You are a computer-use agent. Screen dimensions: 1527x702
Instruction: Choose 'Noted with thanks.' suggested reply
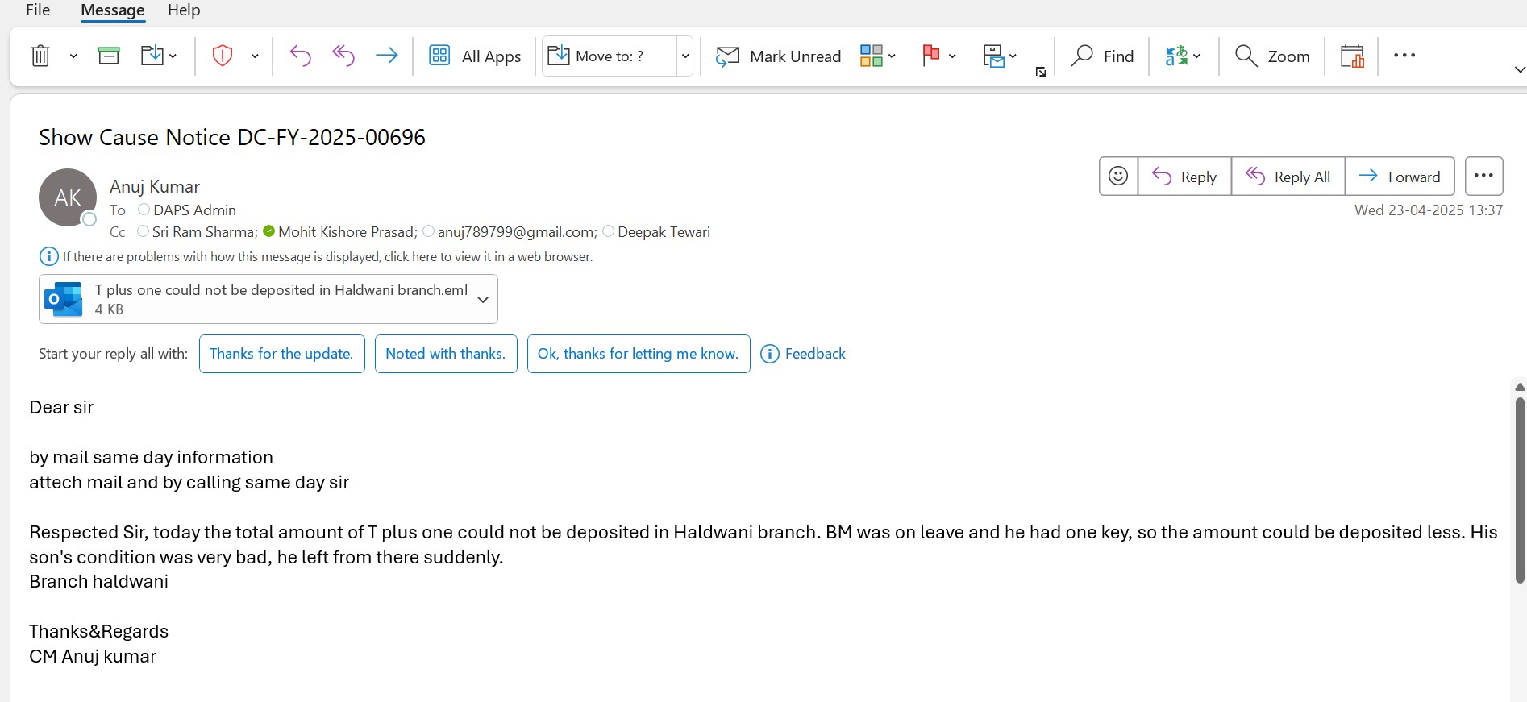(x=446, y=354)
